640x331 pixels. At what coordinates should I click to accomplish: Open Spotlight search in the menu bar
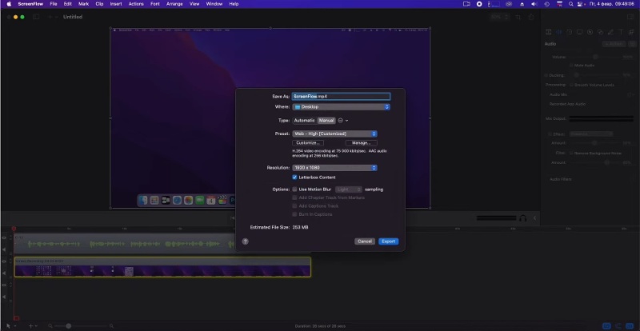(570, 4)
